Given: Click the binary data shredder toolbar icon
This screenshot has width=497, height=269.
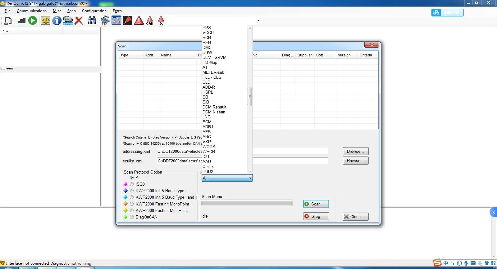Looking at the screenshot, I should tap(105, 21).
